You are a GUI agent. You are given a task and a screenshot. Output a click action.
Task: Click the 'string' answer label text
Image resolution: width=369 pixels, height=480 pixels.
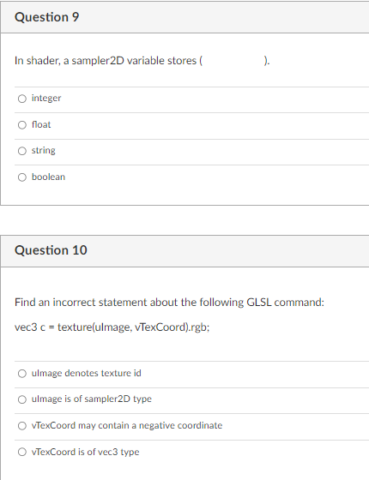click(44, 151)
